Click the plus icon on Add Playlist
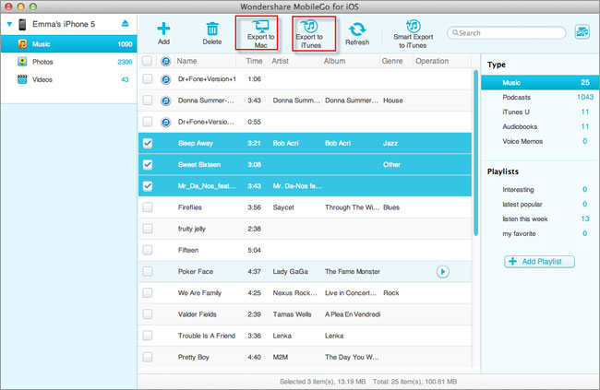Viewport: 600px width, 390px height. point(512,262)
